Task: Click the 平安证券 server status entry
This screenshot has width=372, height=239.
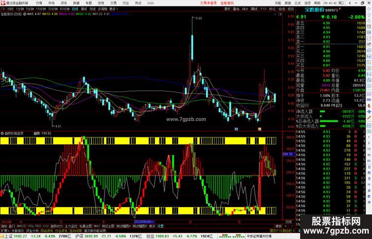Action: (259, 236)
